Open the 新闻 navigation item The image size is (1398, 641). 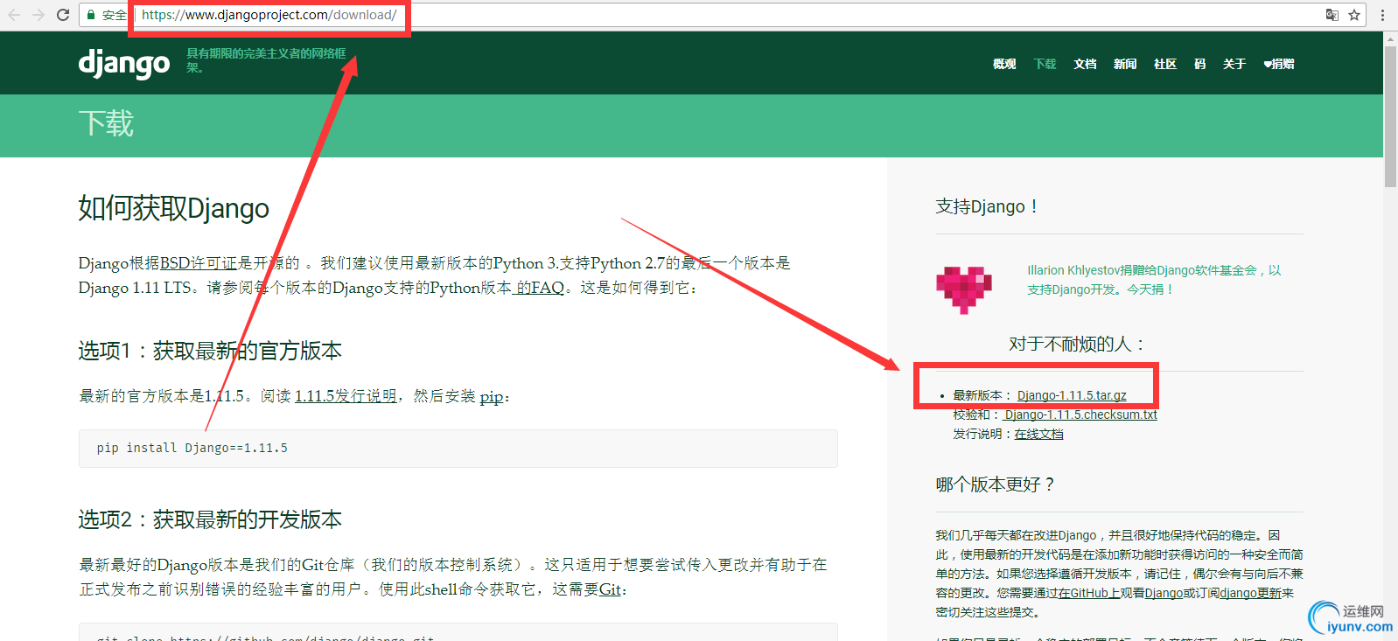click(x=1125, y=64)
